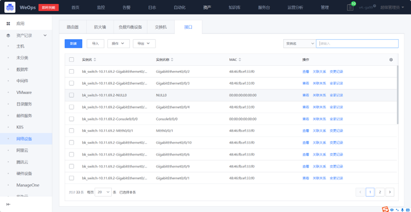Open the 20 per-page size dropdown
411x212 pixels.
click(x=103, y=192)
